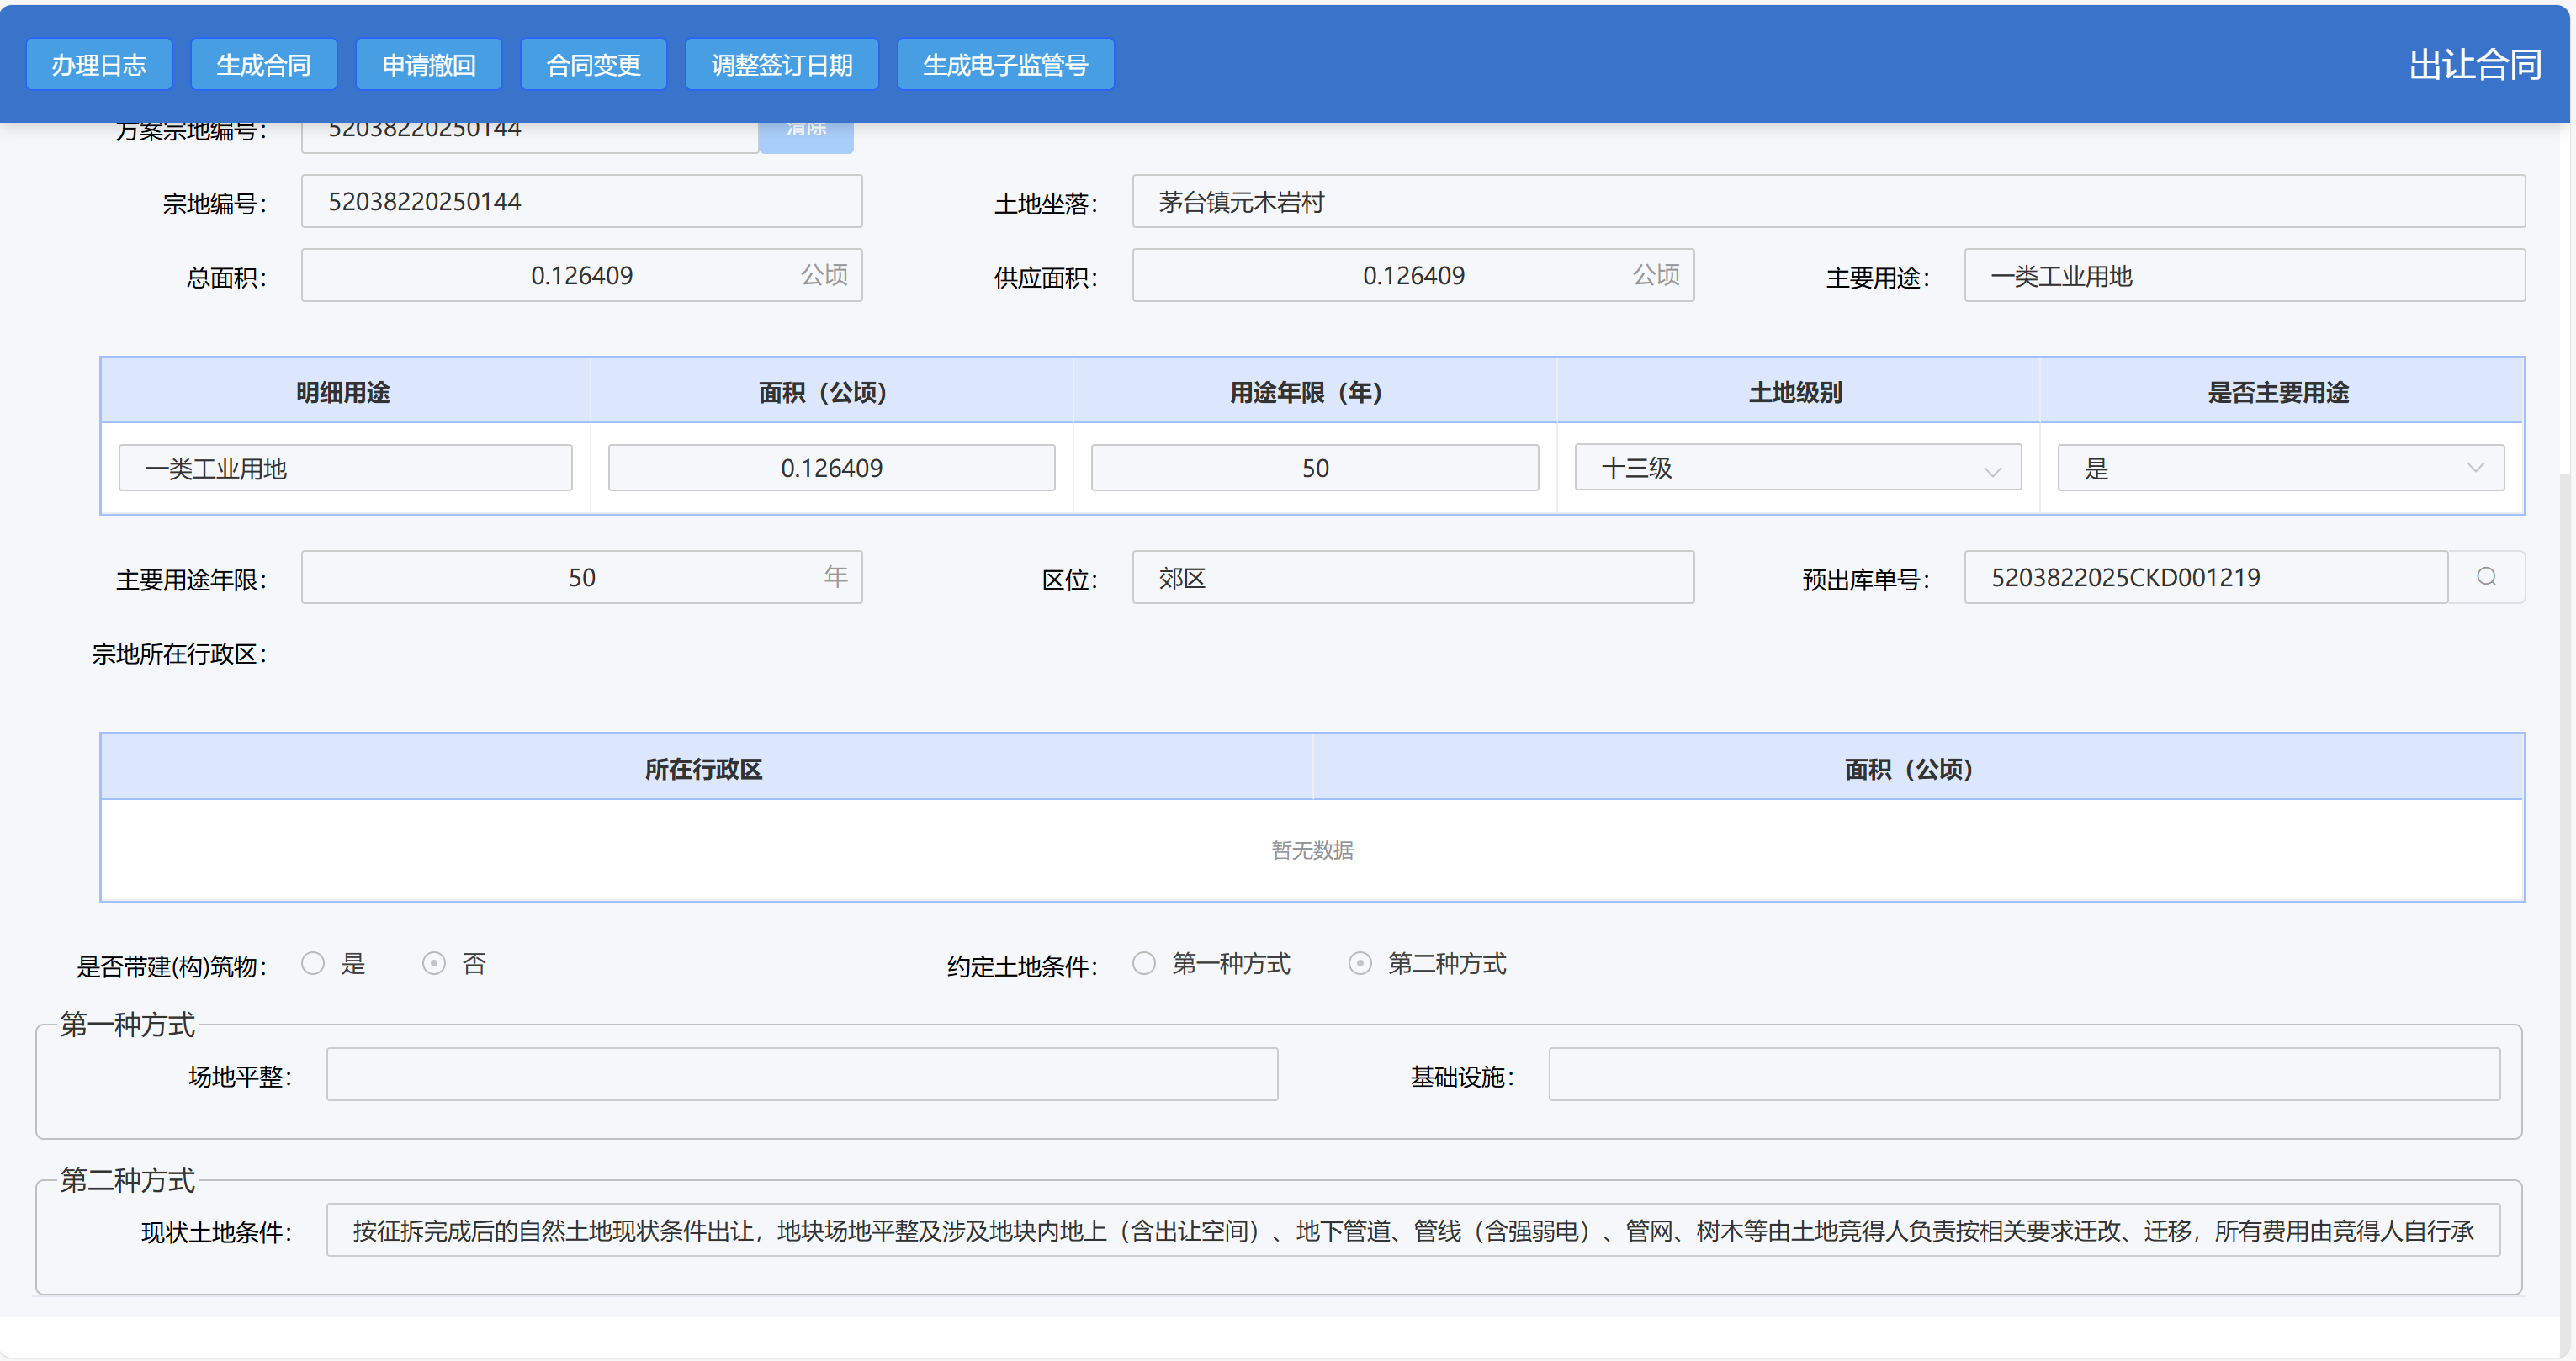The image size is (2576, 1361).
Task: Click the 基础设施 input field
Action: pyautogui.click(x=2023, y=1074)
